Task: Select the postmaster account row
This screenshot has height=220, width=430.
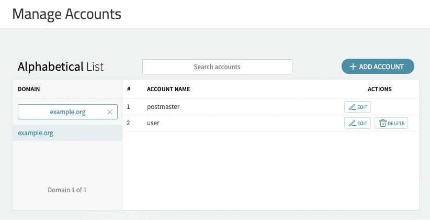Action: [270, 107]
